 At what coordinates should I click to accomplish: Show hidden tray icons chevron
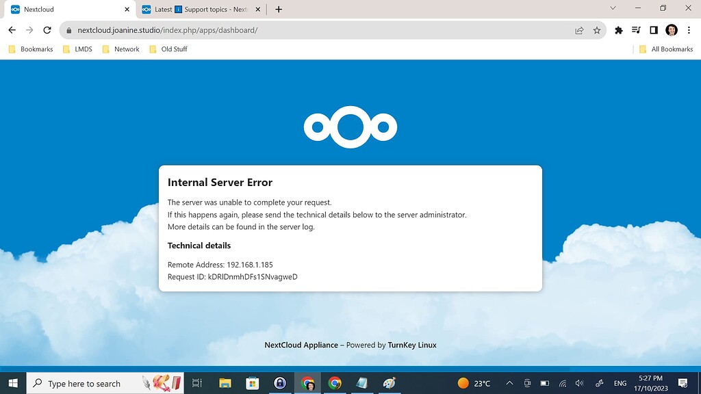coord(509,383)
